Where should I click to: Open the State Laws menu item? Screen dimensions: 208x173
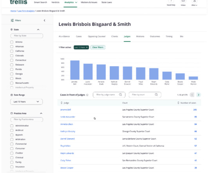(x=107, y=2)
